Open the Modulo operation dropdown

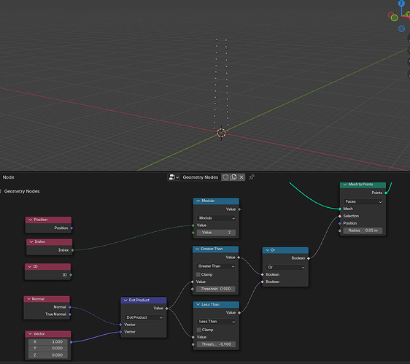click(x=216, y=218)
